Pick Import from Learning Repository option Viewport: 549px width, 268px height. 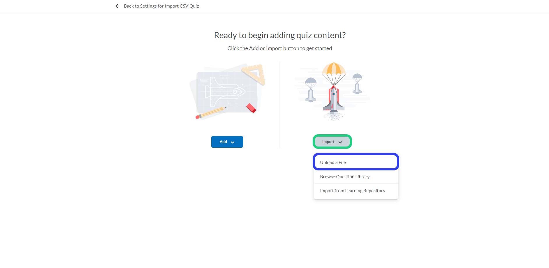click(x=352, y=191)
